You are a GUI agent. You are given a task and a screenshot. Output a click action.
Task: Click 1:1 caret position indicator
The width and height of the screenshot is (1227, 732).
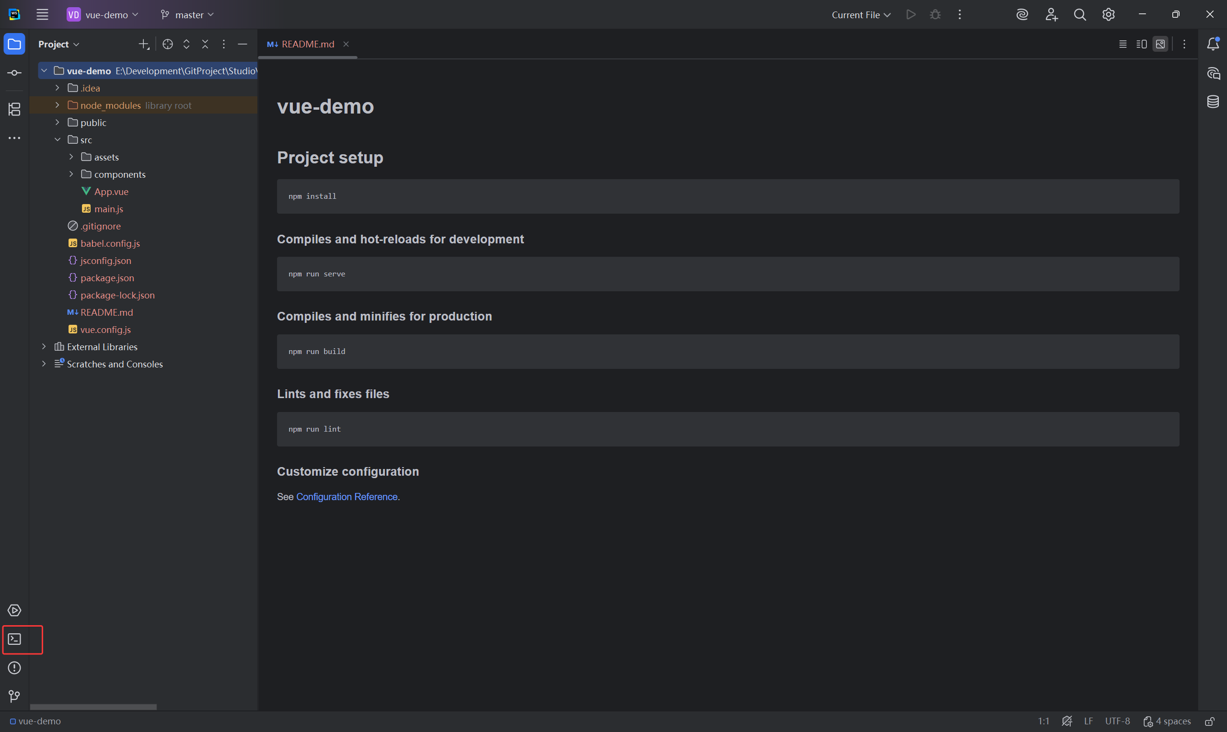point(1043,721)
